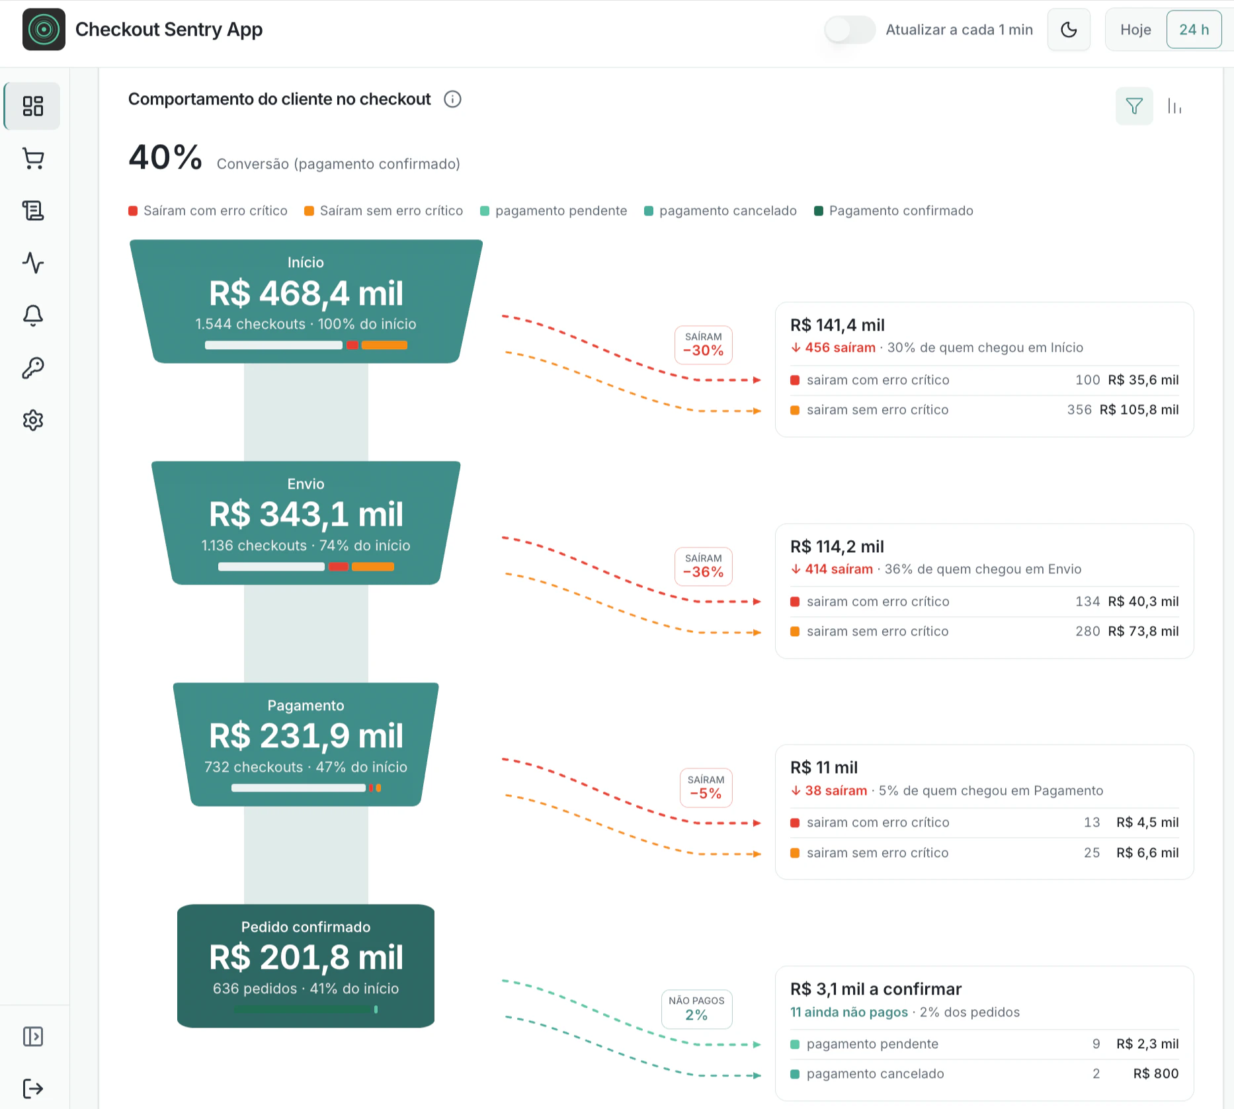Open the shopping cart sidebar icon

tap(33, 159)
